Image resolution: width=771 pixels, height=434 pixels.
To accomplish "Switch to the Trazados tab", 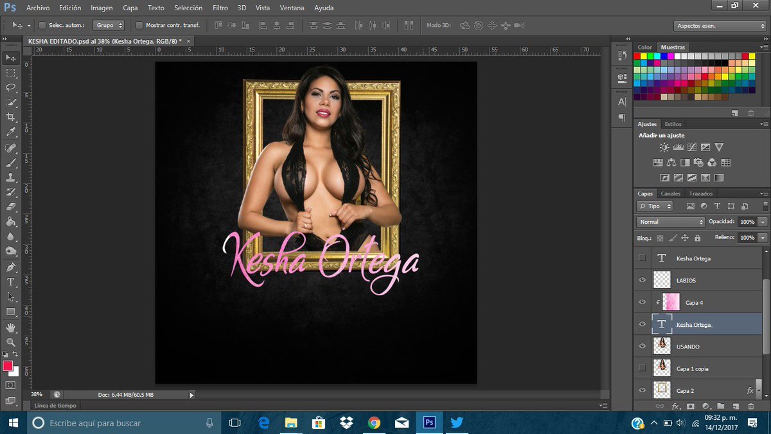I will point(700,194).
